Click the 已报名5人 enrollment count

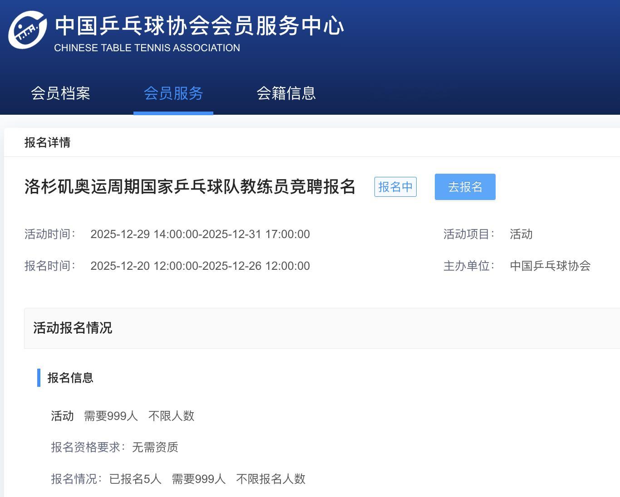134,479
